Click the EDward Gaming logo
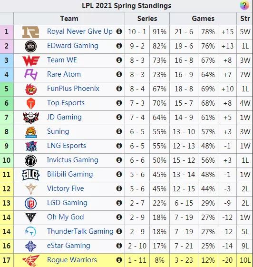Screen dimensions: 253x267 pyautogui.click(x=30, y=46)
